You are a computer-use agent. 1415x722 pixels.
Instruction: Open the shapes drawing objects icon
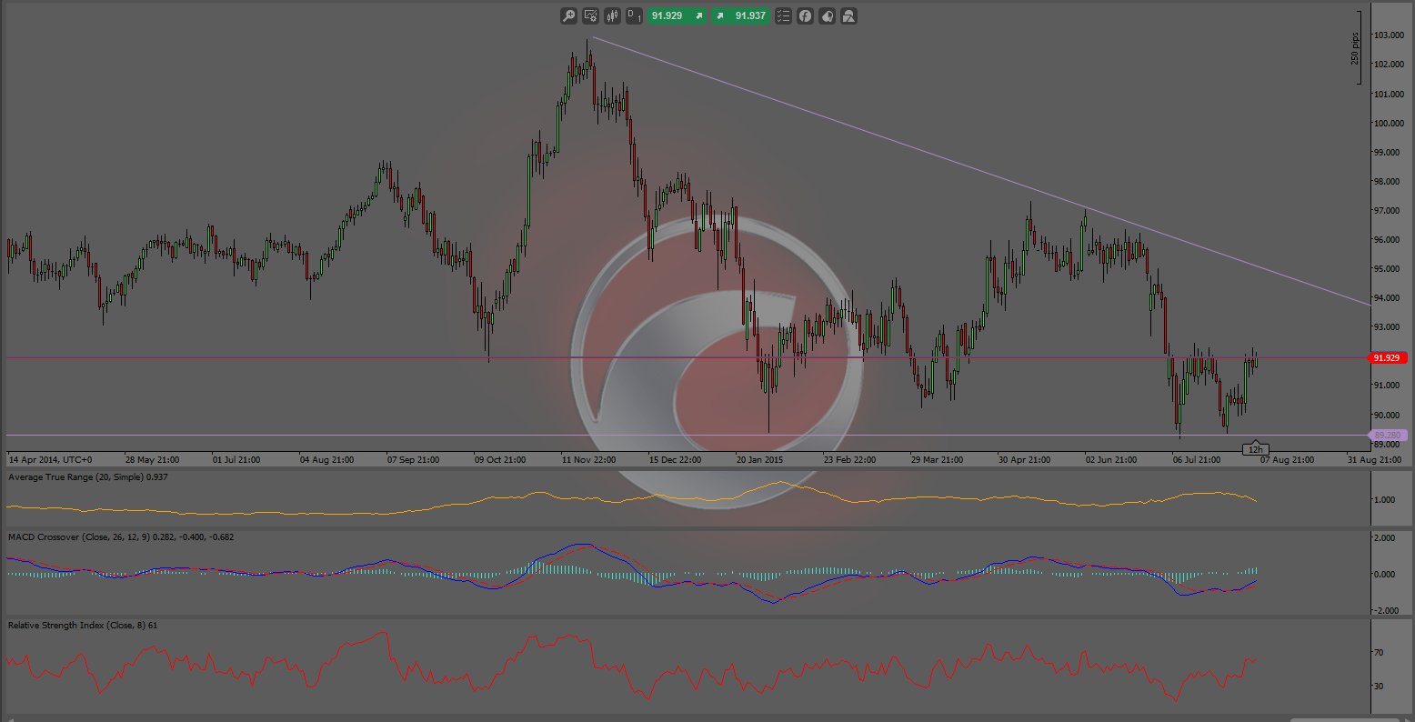click(848, 15)
